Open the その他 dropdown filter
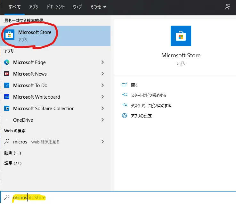Viewport: 236px width, 204px height. 98,7
